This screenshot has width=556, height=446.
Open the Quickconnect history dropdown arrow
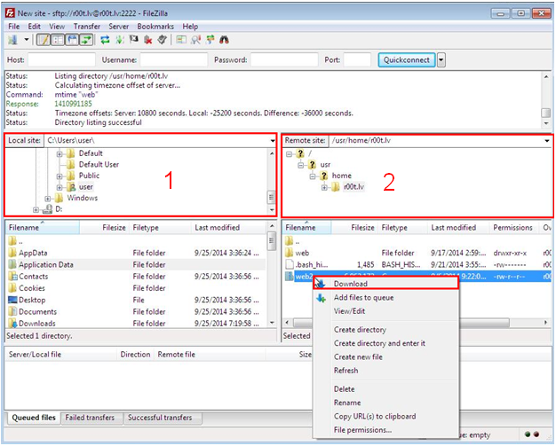click(441, 60)
